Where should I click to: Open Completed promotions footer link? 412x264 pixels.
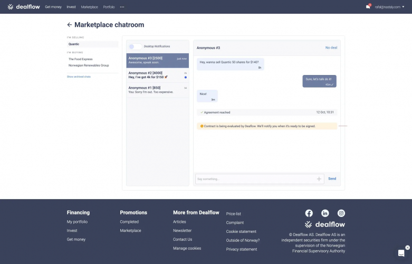pyautogui.click(x=129, y=222)
